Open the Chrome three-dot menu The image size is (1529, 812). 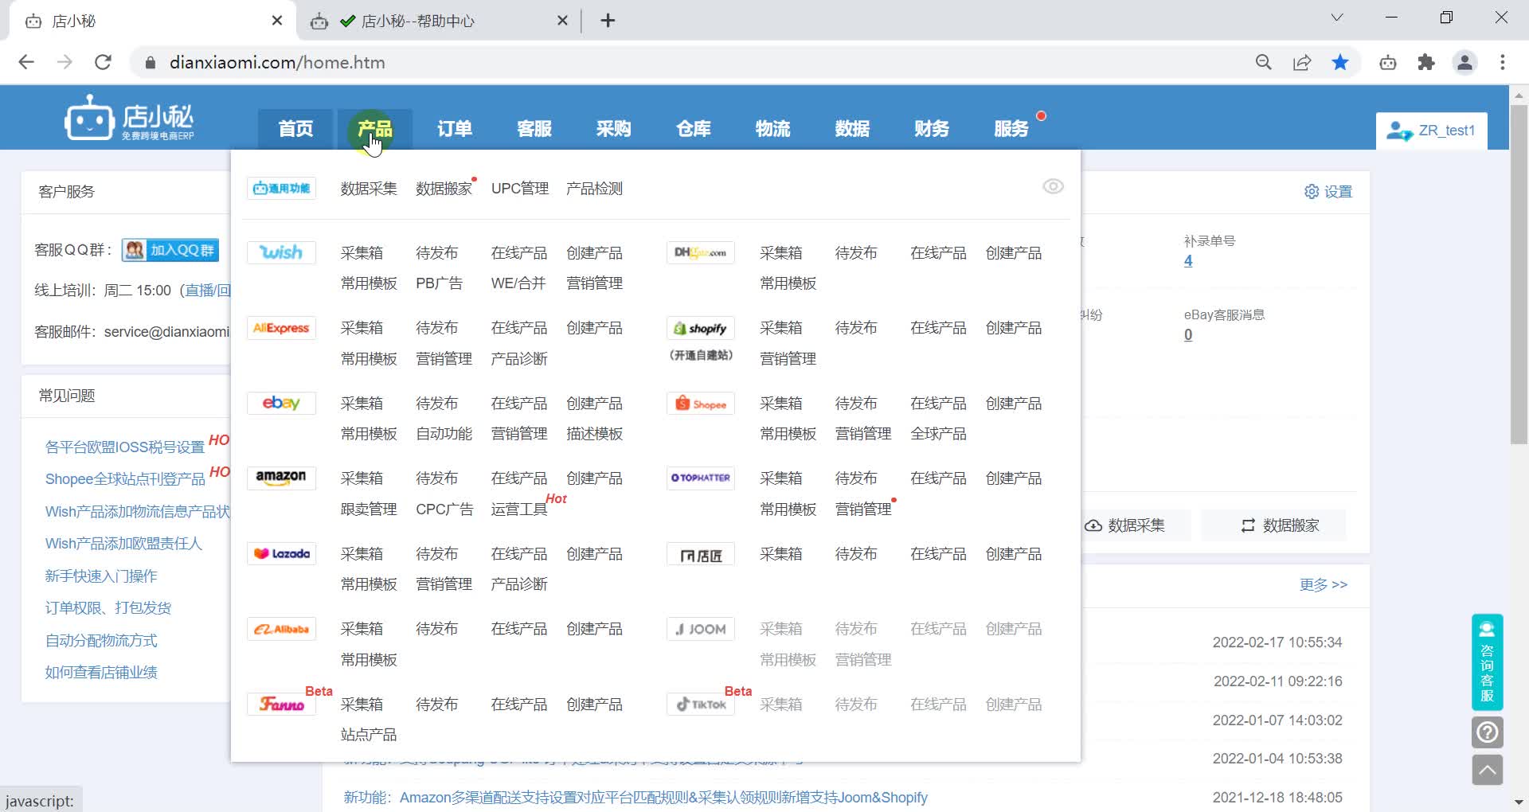click(1503, 62)
